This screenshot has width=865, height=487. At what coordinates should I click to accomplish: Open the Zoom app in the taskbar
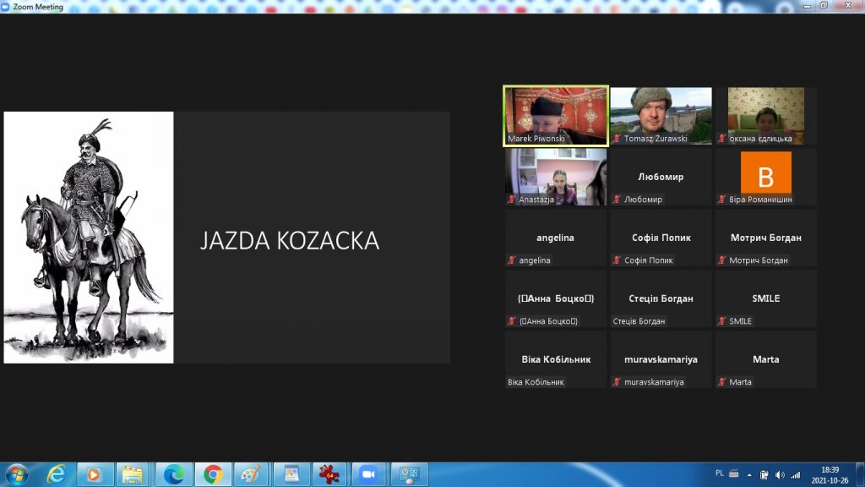(368, 474)
